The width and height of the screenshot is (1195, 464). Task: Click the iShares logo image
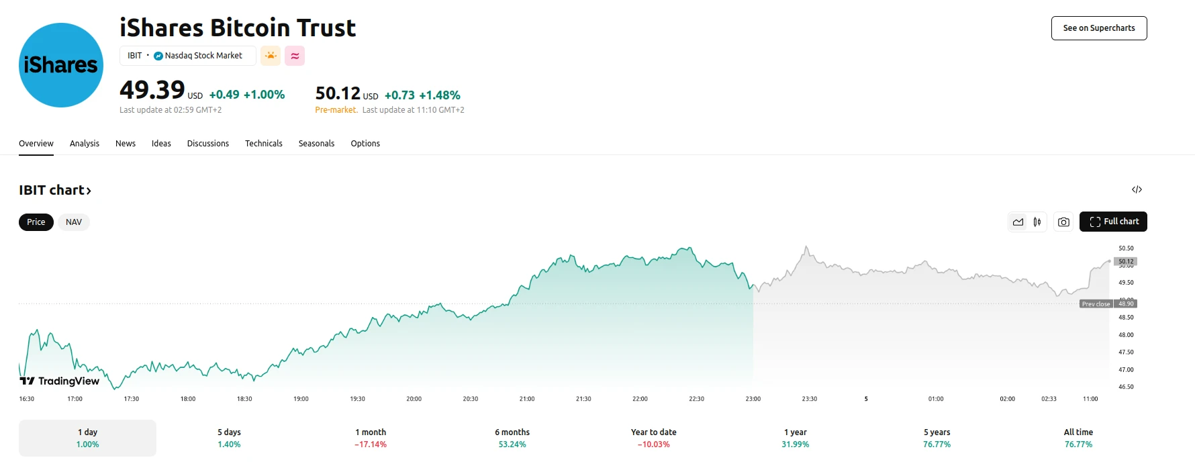pyautogui.click(x=61, y=65)
